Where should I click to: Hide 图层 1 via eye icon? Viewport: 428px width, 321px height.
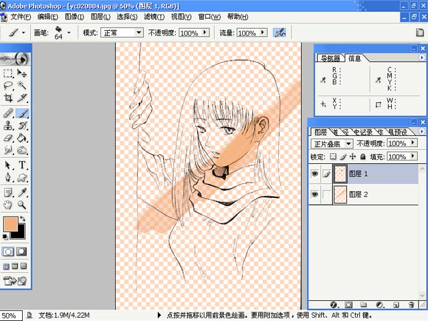point(315,174)
